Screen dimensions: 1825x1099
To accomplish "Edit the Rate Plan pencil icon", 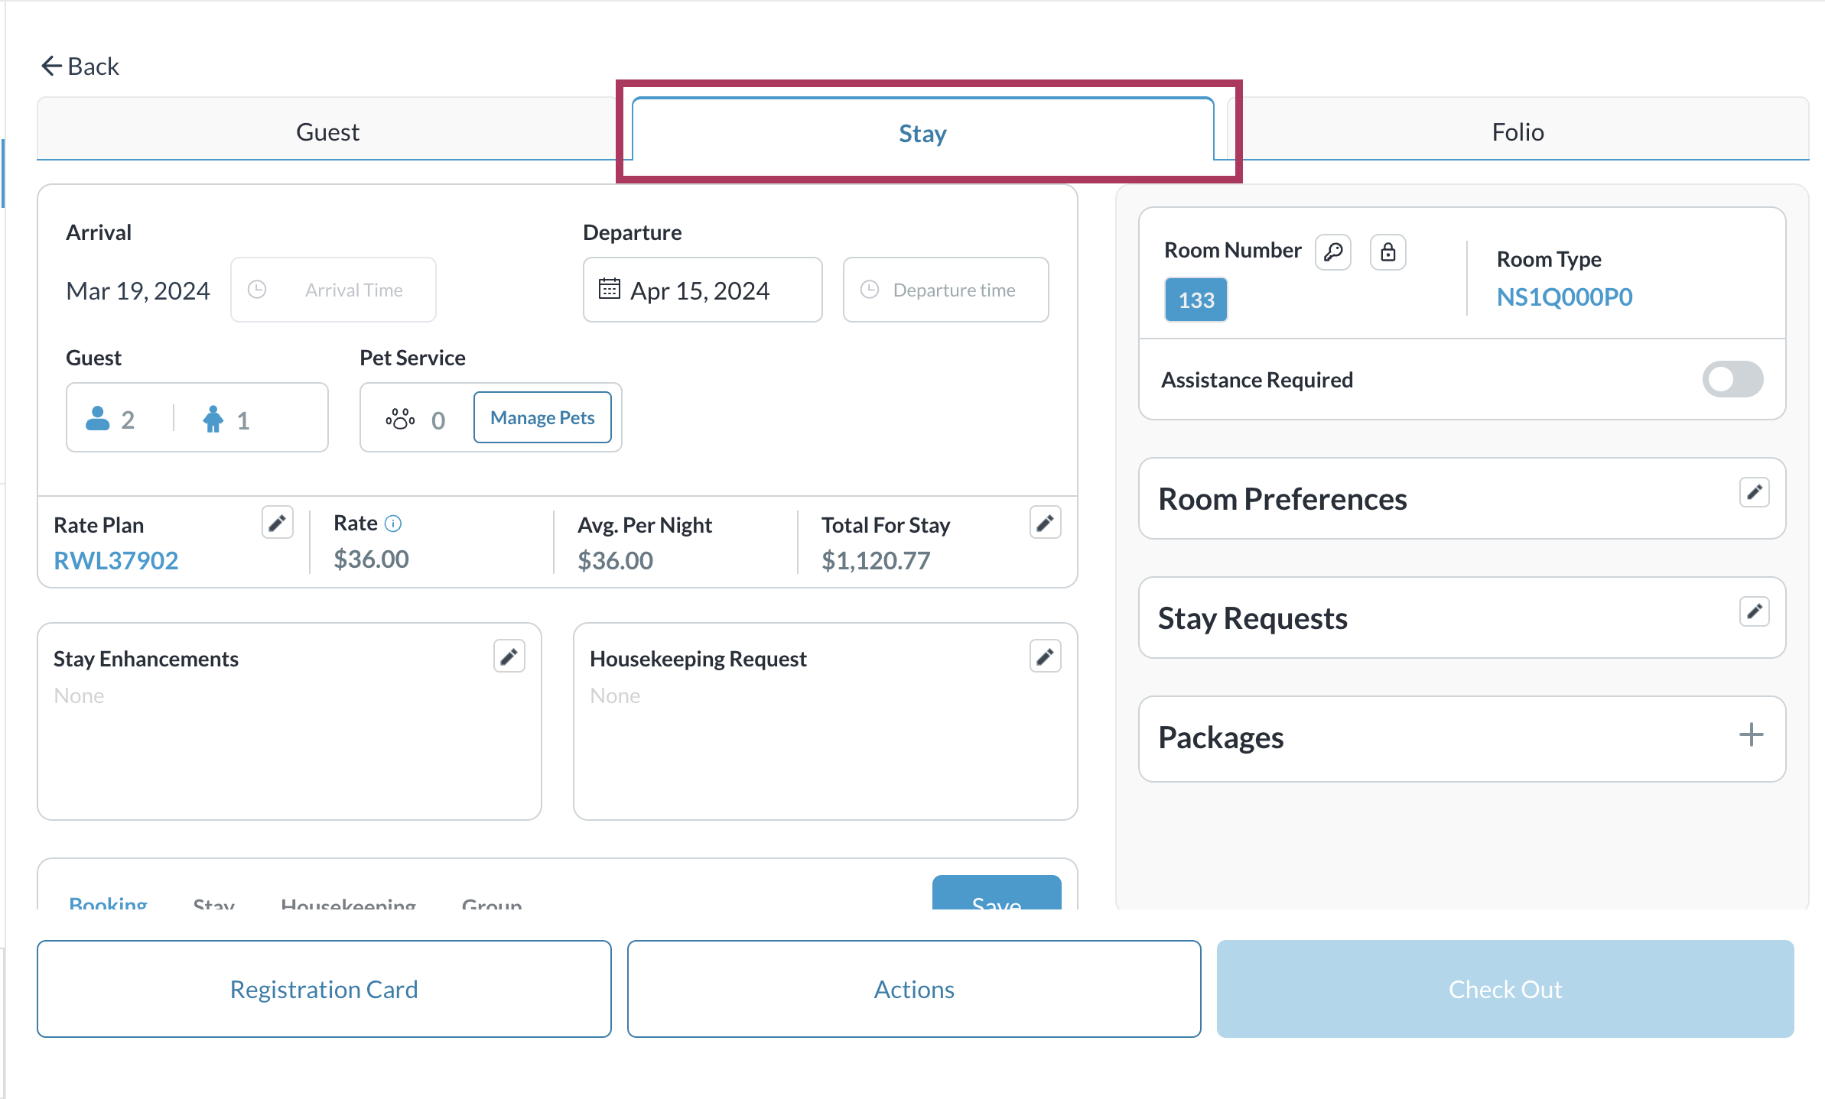I will [277, 524].
